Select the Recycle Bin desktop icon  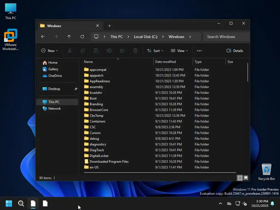(x=266, y=172)
